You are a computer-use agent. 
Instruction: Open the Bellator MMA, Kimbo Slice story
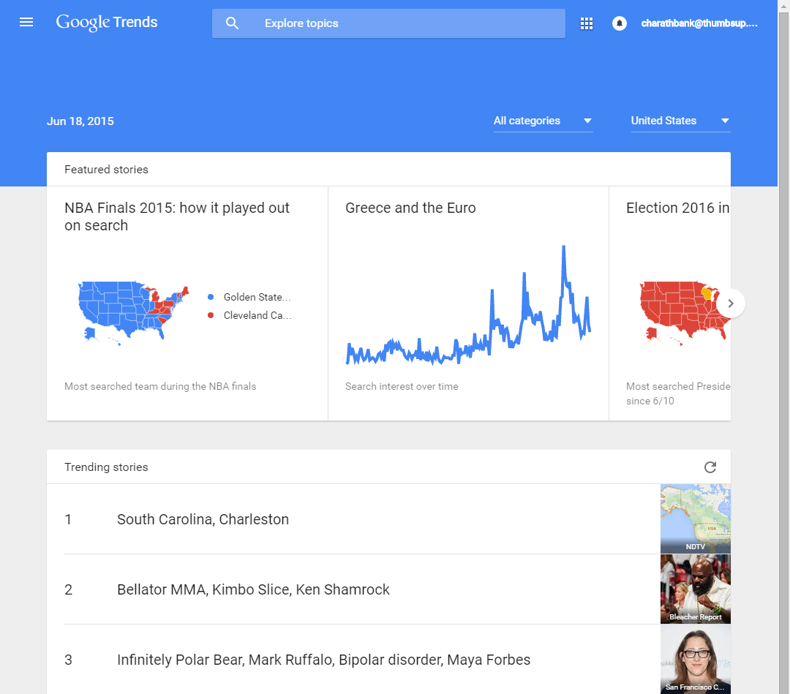[x=253, y=590]
